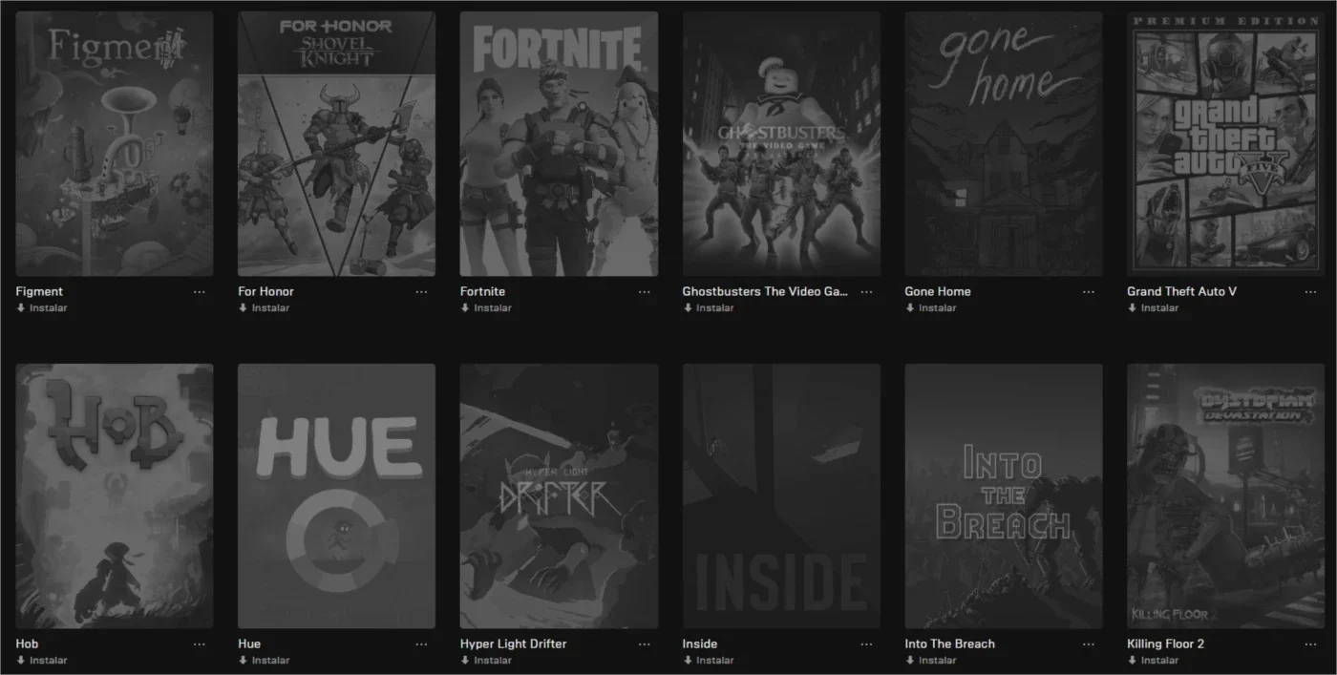Image resolution: width=1337 pixels, height=675 pixels.
Task: Select the Grand Theft Auto V cover
Action: (x=1226, y=144)
